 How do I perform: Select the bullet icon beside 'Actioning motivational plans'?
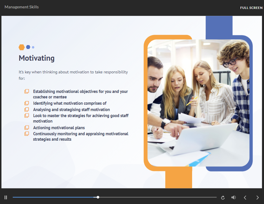[x=27, y=128]
